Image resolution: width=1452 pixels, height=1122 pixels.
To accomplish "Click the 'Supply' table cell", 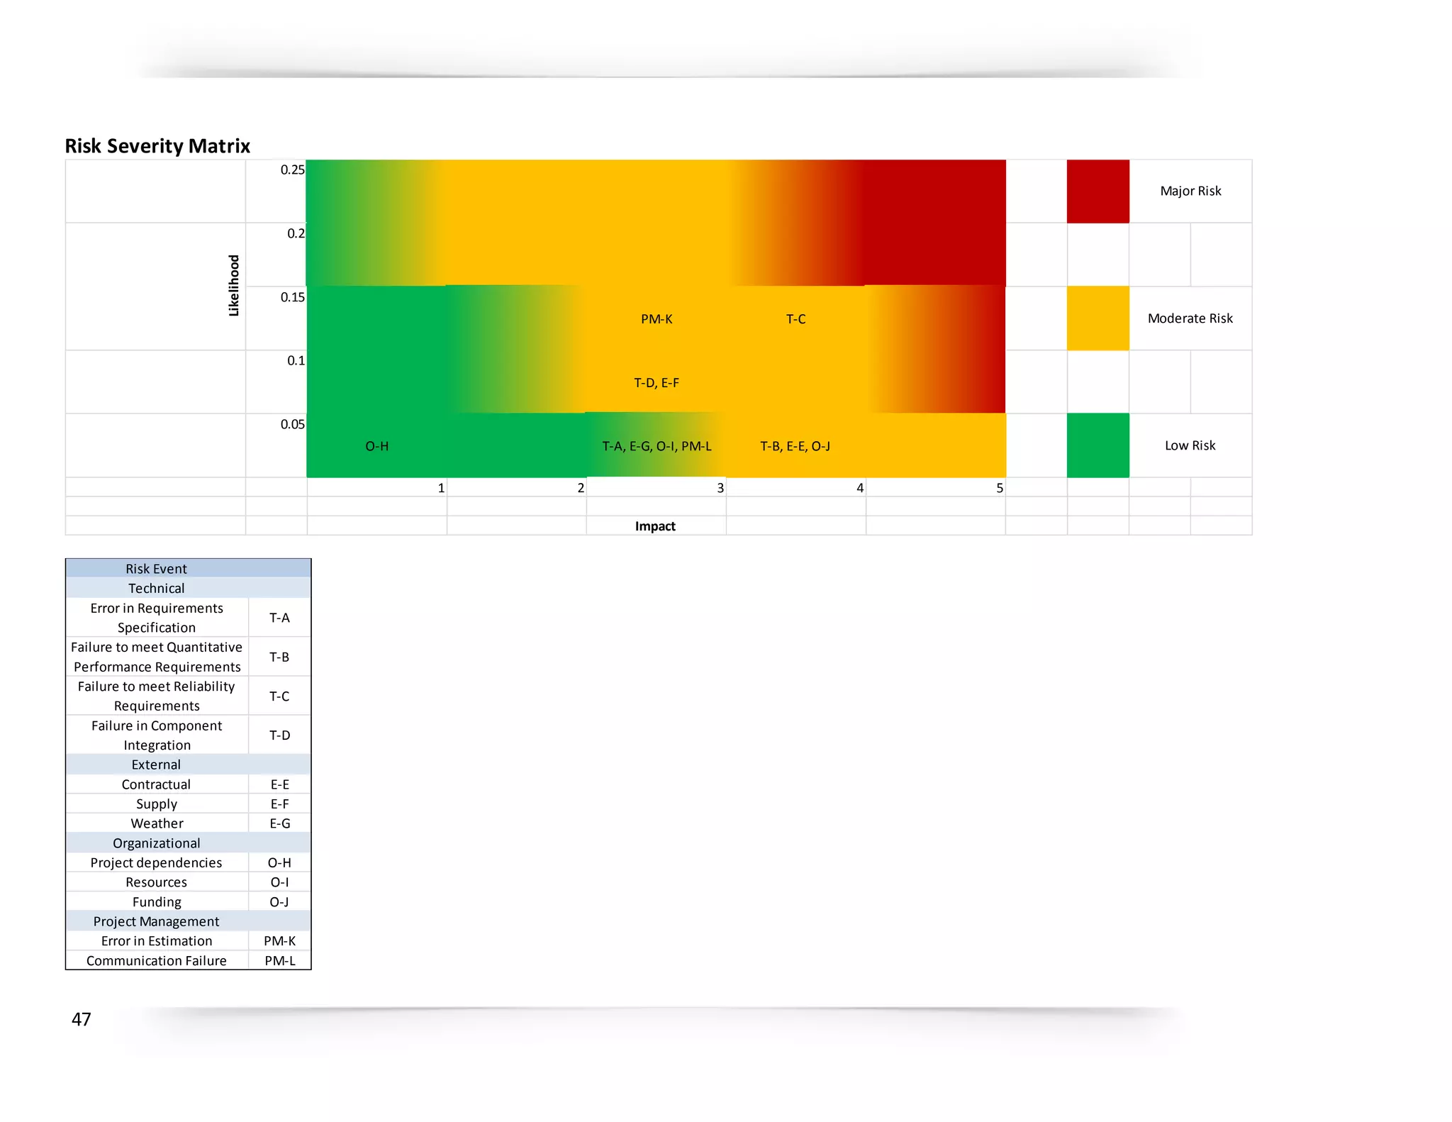I will 157,804.
